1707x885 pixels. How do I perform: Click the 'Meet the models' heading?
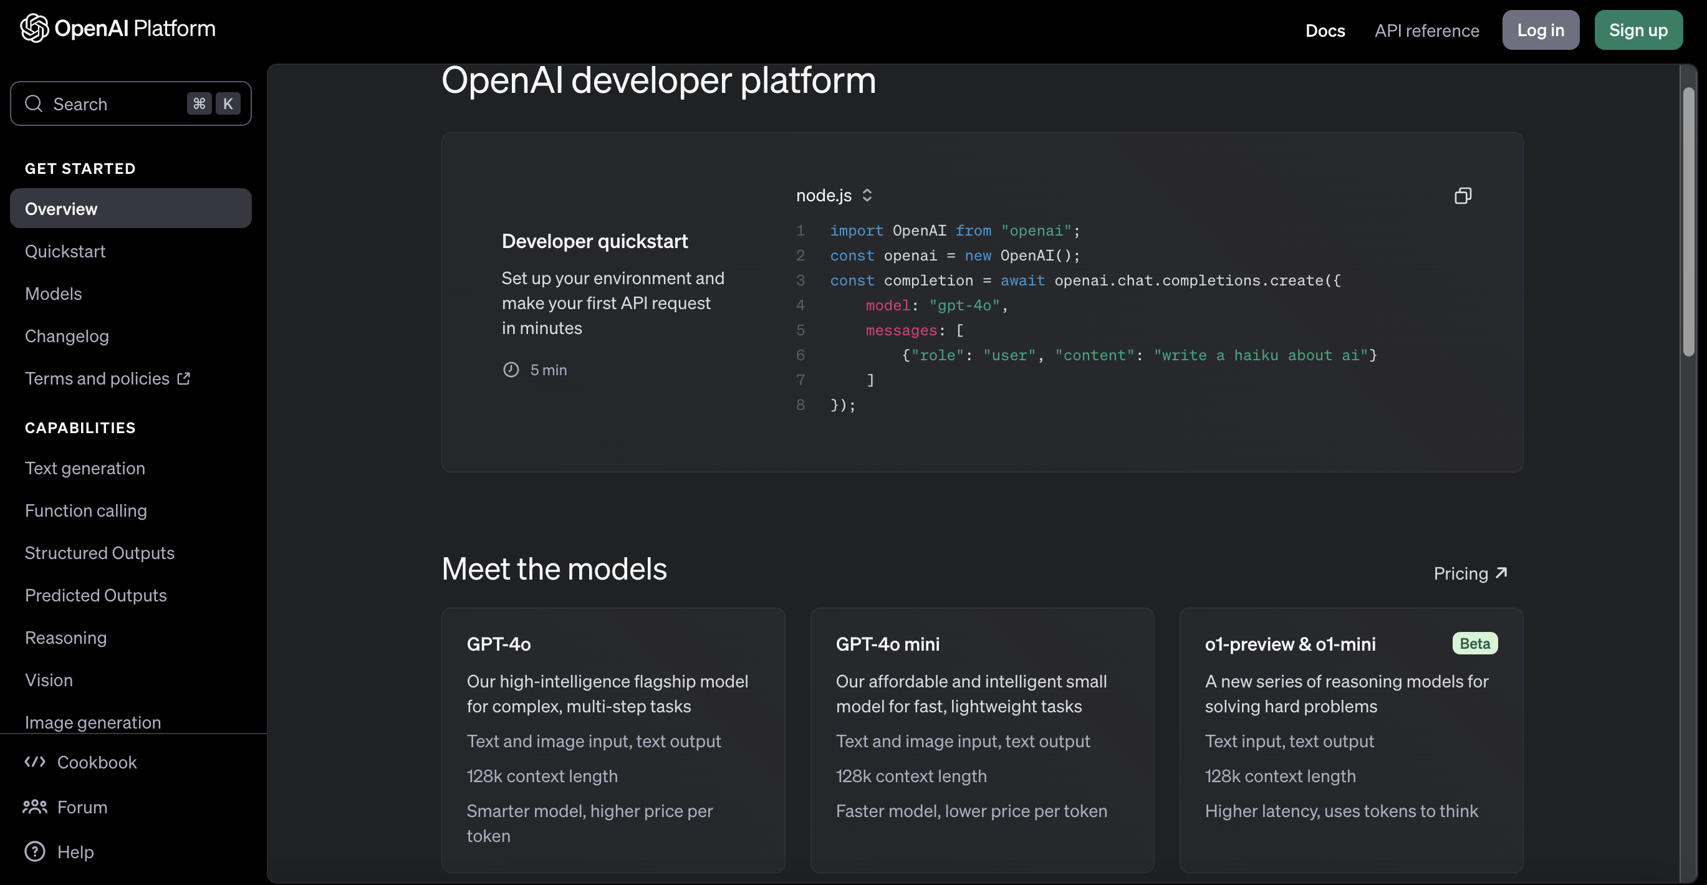pos(554,568)
